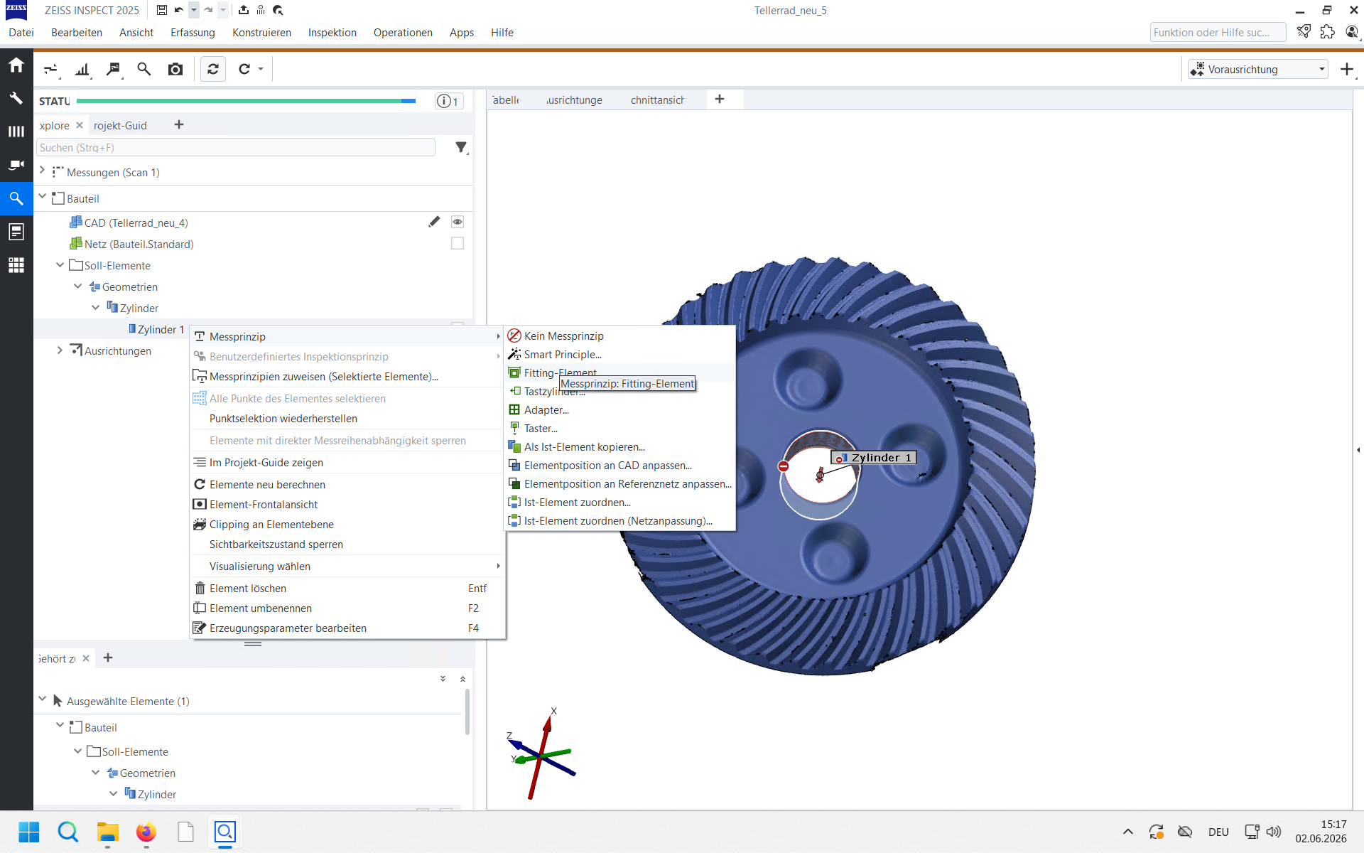The image size is (1364, 853).
Task: Save the project with the floppy disk icon
Action: 162,10
